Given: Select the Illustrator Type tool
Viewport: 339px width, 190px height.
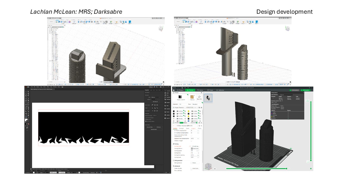Looking at the screenshot, I should point(26,97).
